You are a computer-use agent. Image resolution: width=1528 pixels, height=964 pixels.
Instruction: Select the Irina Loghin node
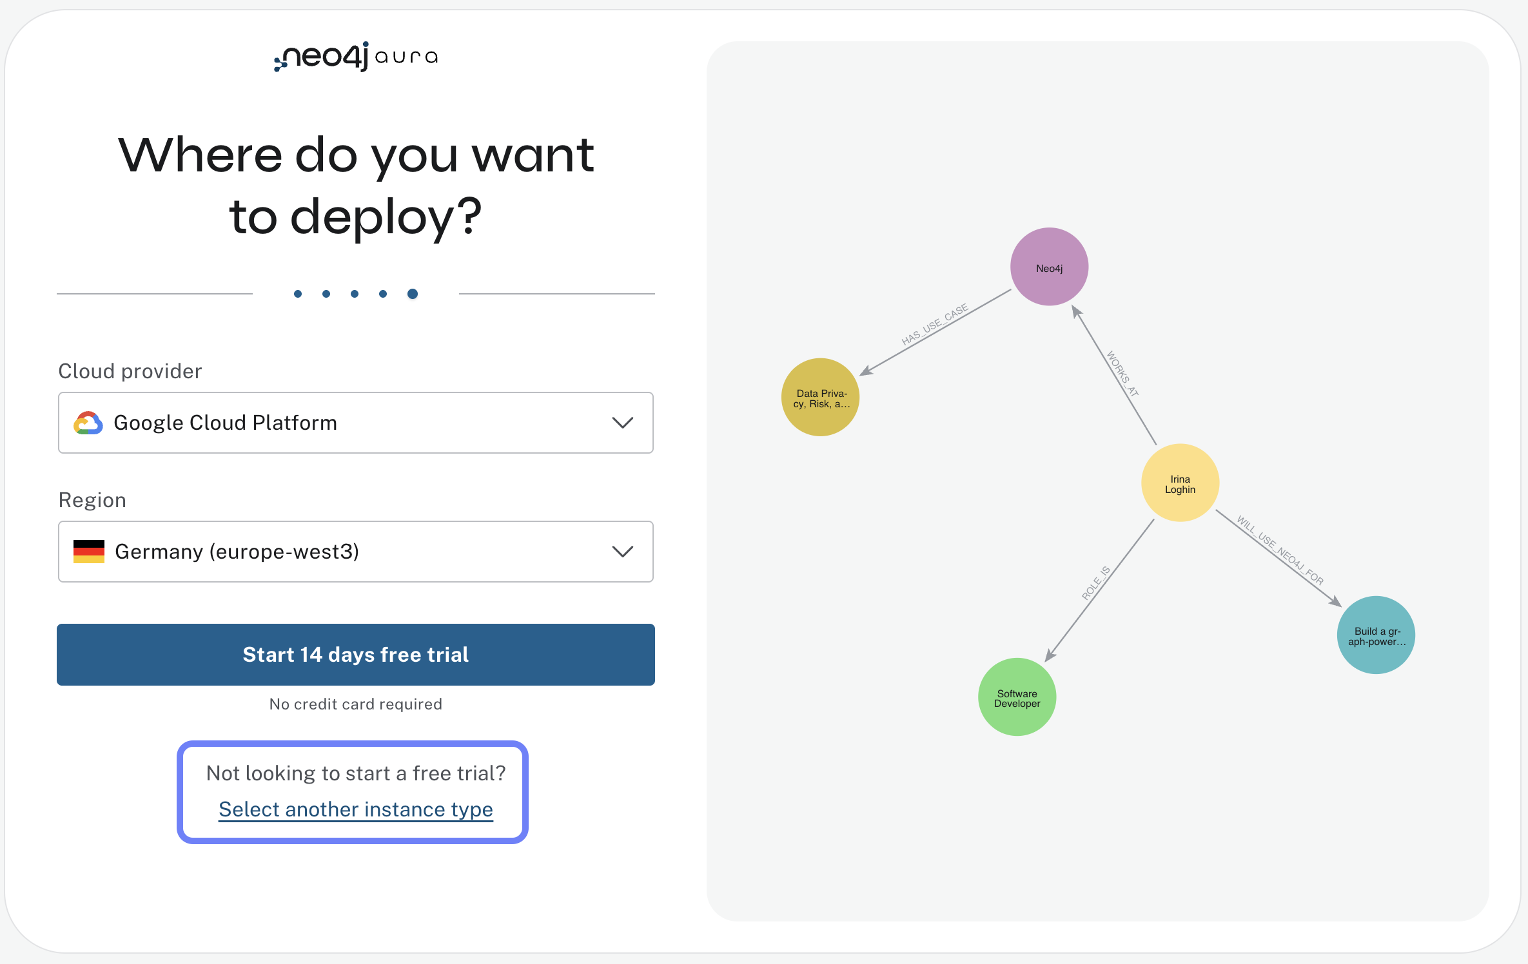(1179, 483)
